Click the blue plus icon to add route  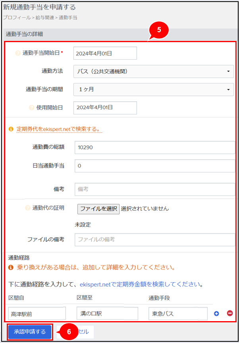(217, 314)
